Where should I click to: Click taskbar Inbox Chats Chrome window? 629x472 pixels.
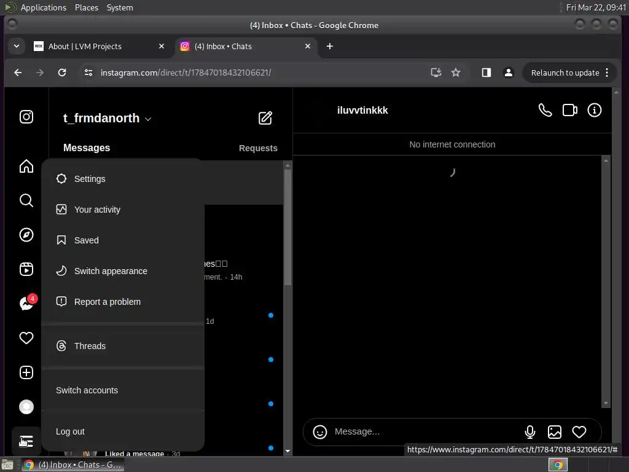point(72,465)
